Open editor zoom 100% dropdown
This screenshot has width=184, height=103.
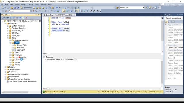[x=49, y=54]
